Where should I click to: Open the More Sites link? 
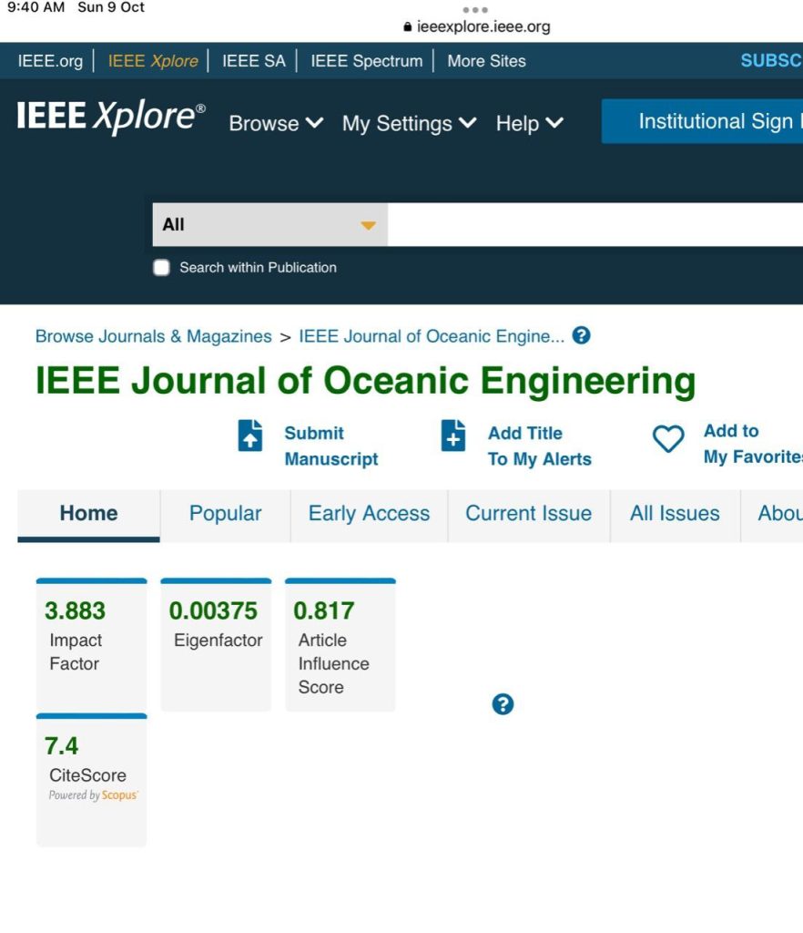[x=487, y=61]
